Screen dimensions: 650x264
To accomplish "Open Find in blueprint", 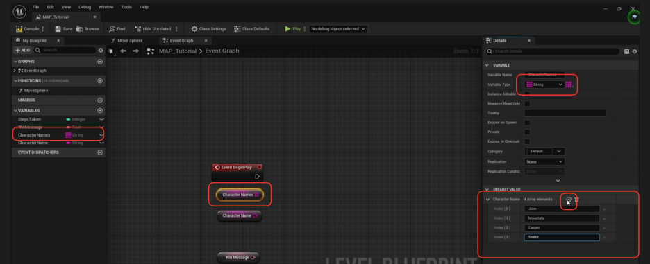I will coord(117,29).
